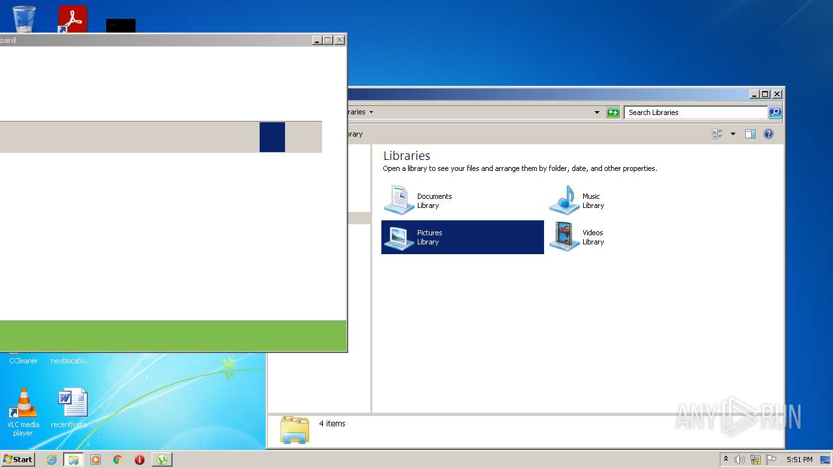Launch Google Chrome from taskbar

pos(118,460)
